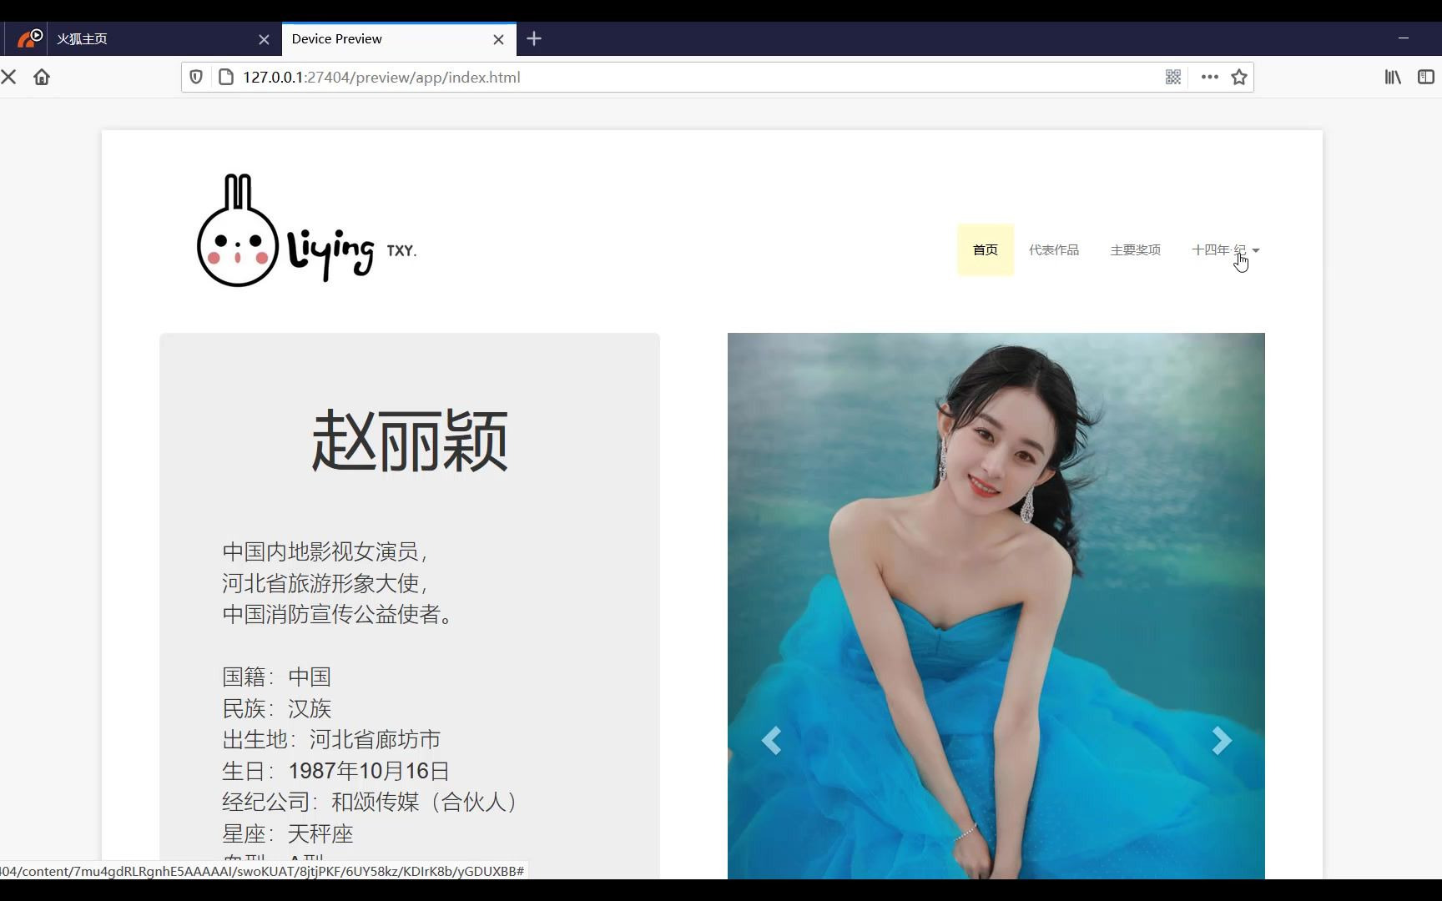Screen dimensions: 1442x901
Task: Close the Device Preview tab
Action: [498, 39]
